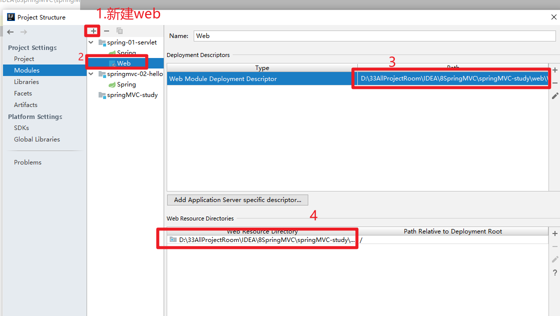Click the Name input field
560x316 pixels.
click(375, 36)
